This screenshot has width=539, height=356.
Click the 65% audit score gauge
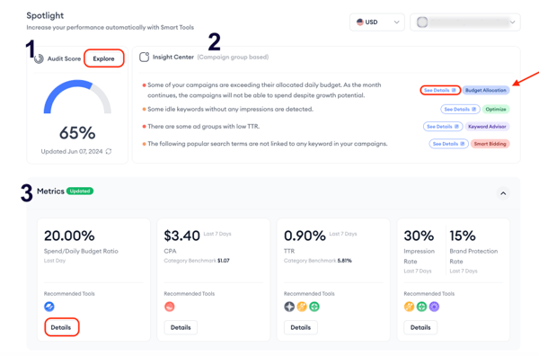pos(77,97)
